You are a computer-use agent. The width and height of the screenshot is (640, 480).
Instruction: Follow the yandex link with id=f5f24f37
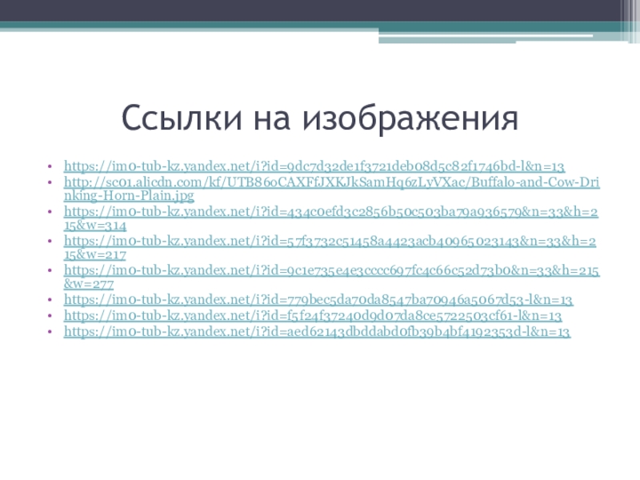click(313, 316)
